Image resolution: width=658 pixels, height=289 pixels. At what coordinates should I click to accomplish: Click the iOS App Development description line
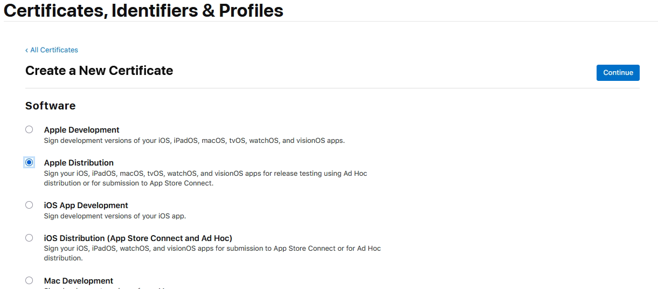[115, 216]
